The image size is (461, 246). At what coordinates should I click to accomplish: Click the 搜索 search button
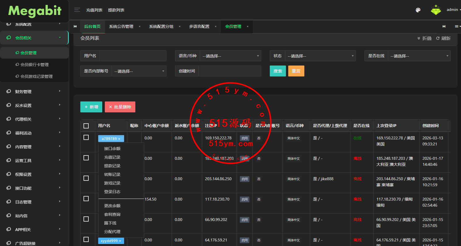click(x=278, y=71)
